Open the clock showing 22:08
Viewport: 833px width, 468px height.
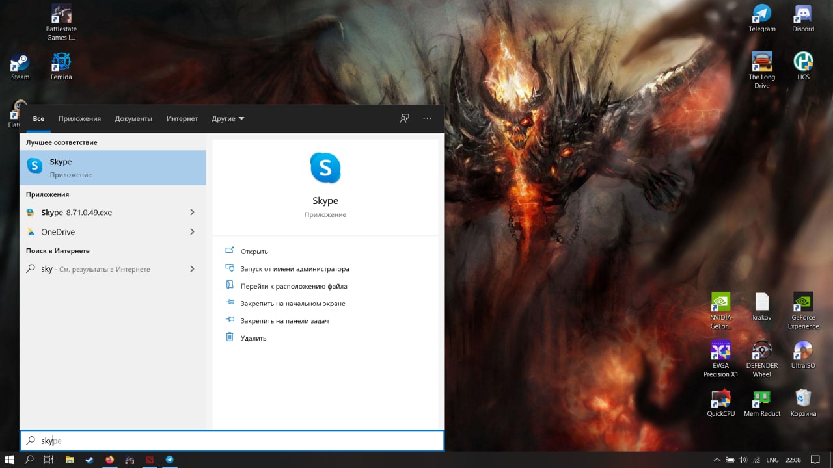pyautogui.click(x=793, y=460)
